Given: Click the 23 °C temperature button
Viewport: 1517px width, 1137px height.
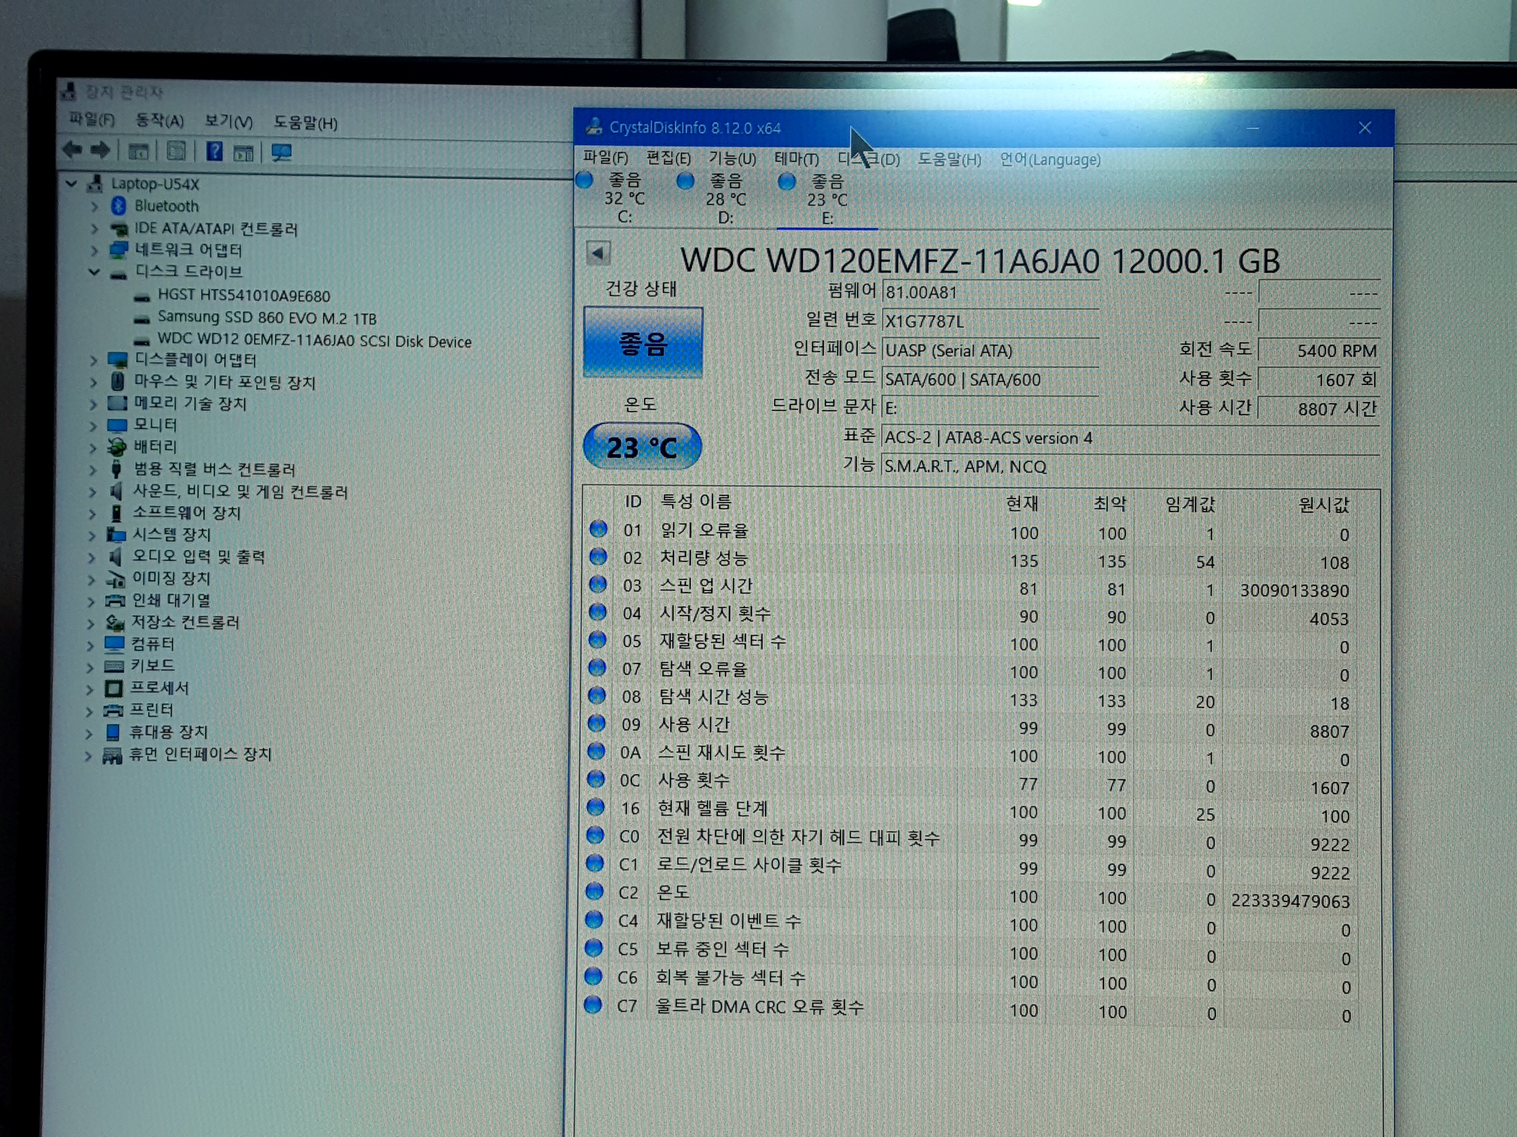Looking at the screenshot, I should coord(642,447).
